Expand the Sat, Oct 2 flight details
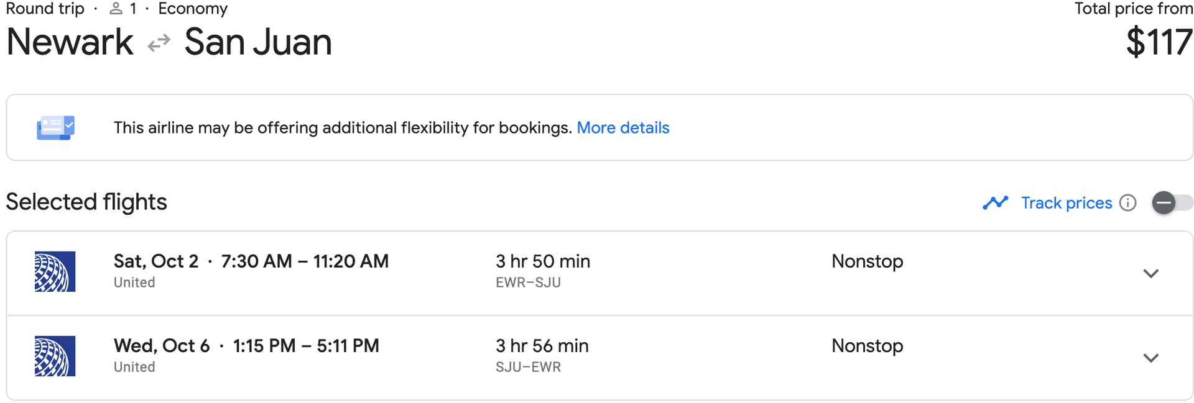 pos(1151,273)
